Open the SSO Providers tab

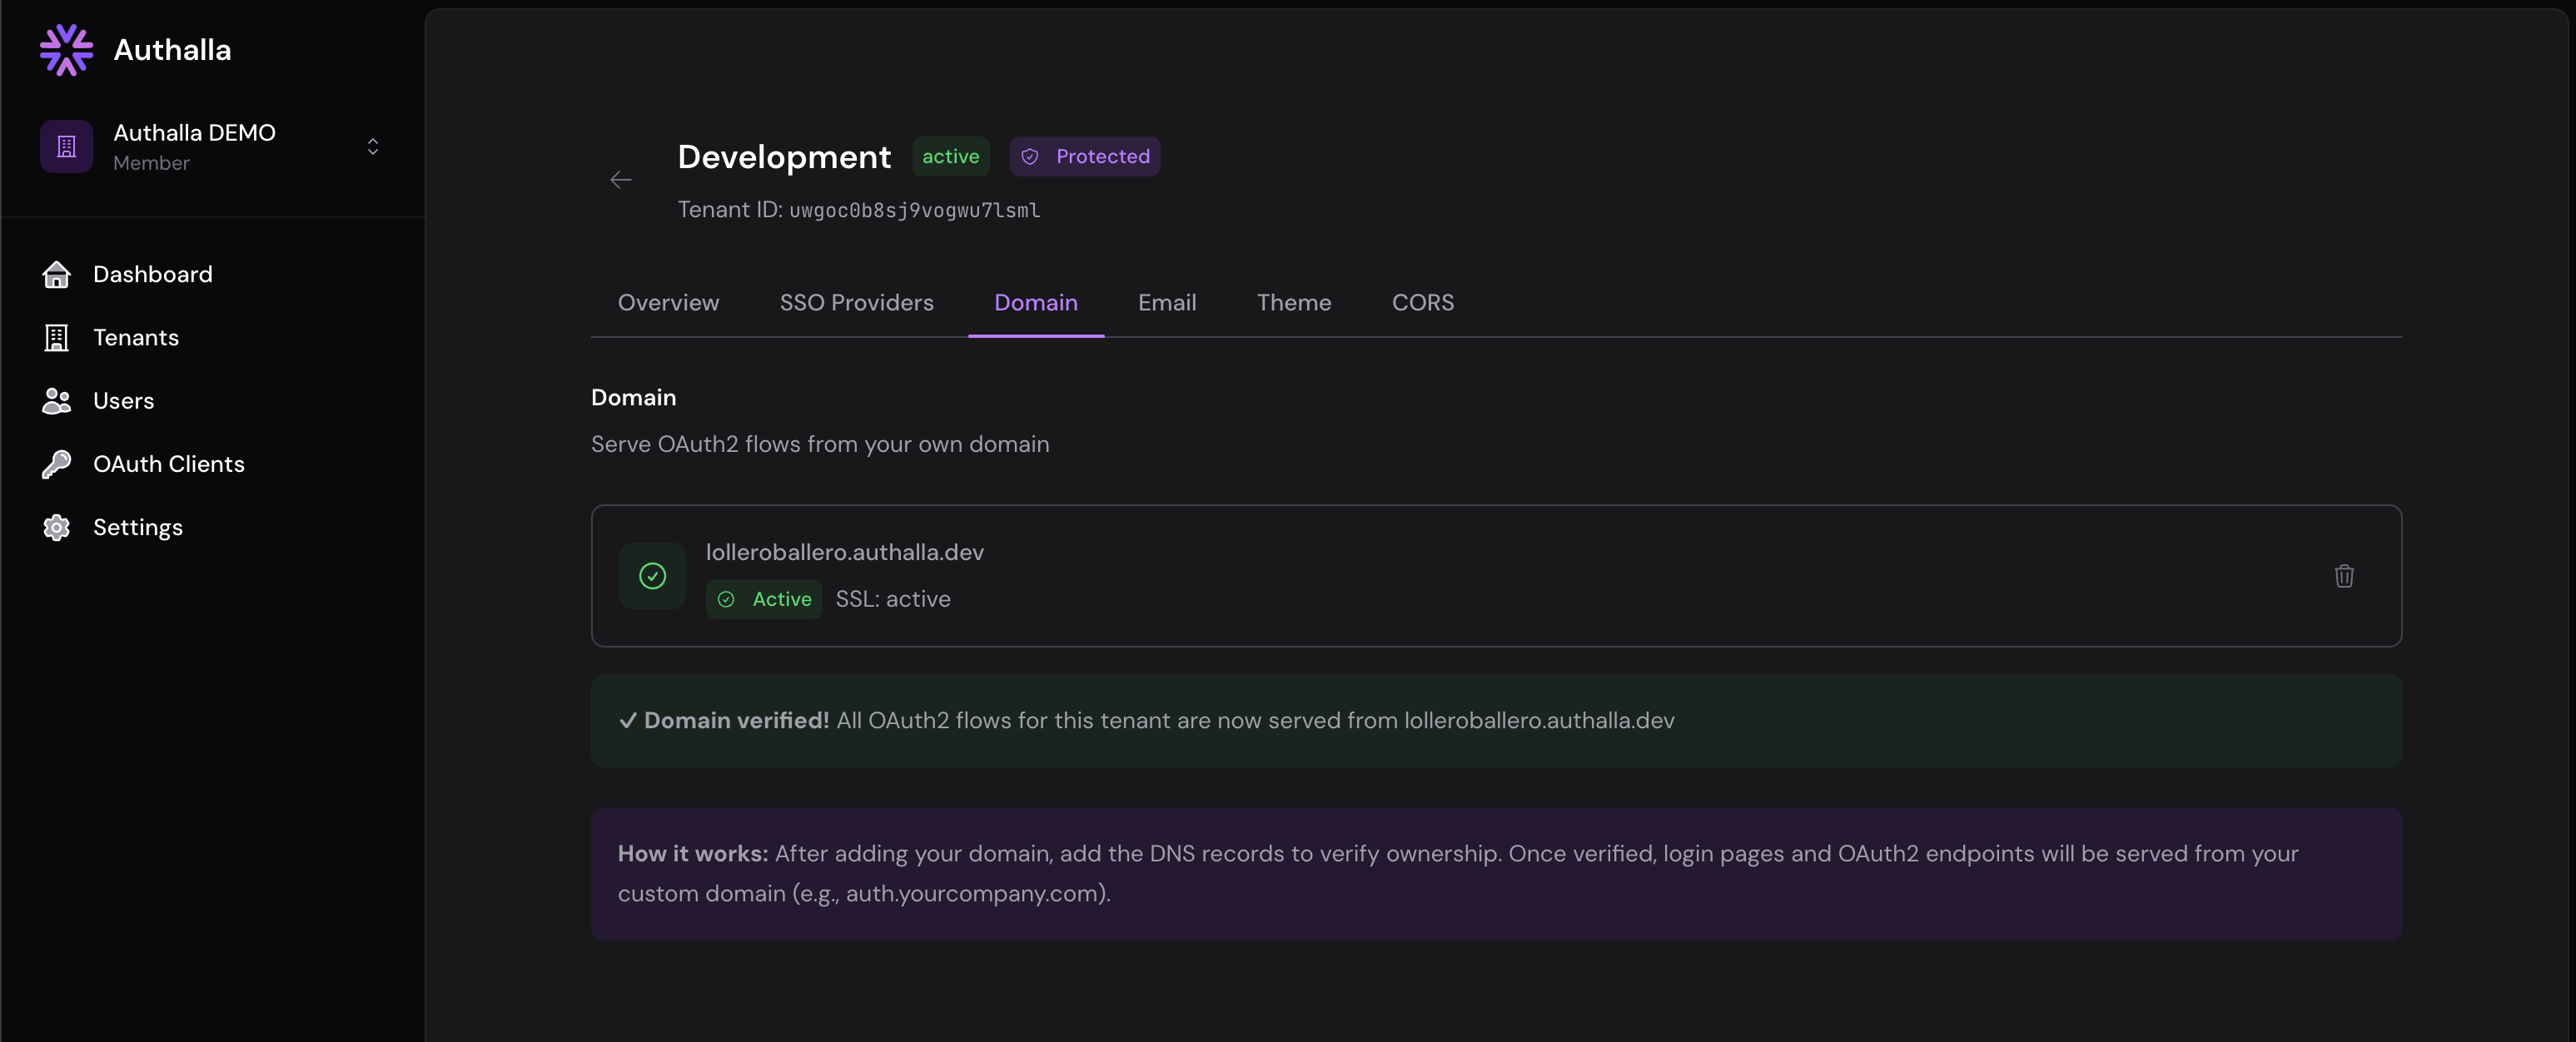[856, 303]
